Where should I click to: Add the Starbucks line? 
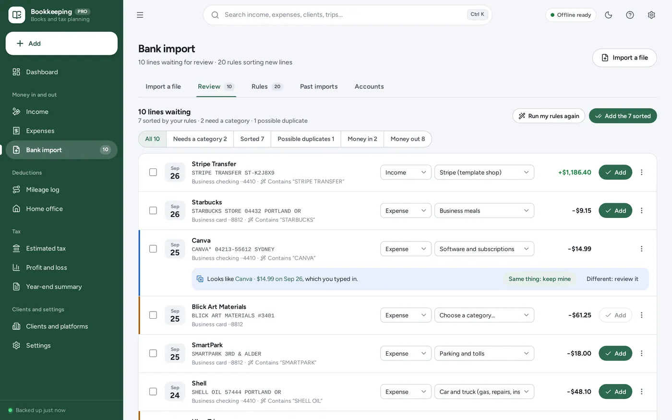[615, 211]
